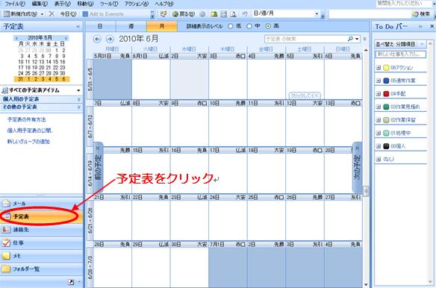Image resolution: width=436 pixels, height=288 pixels.
Task: Click the 戻る (Back) toolbar icon
Action: pos(183,14)
